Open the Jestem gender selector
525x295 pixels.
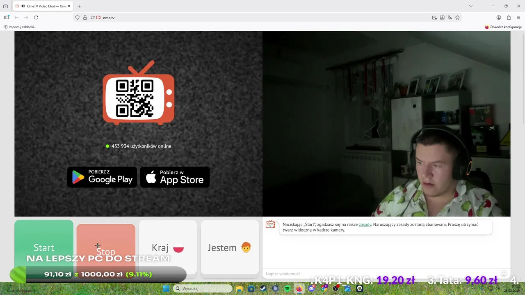coord(230,247)
